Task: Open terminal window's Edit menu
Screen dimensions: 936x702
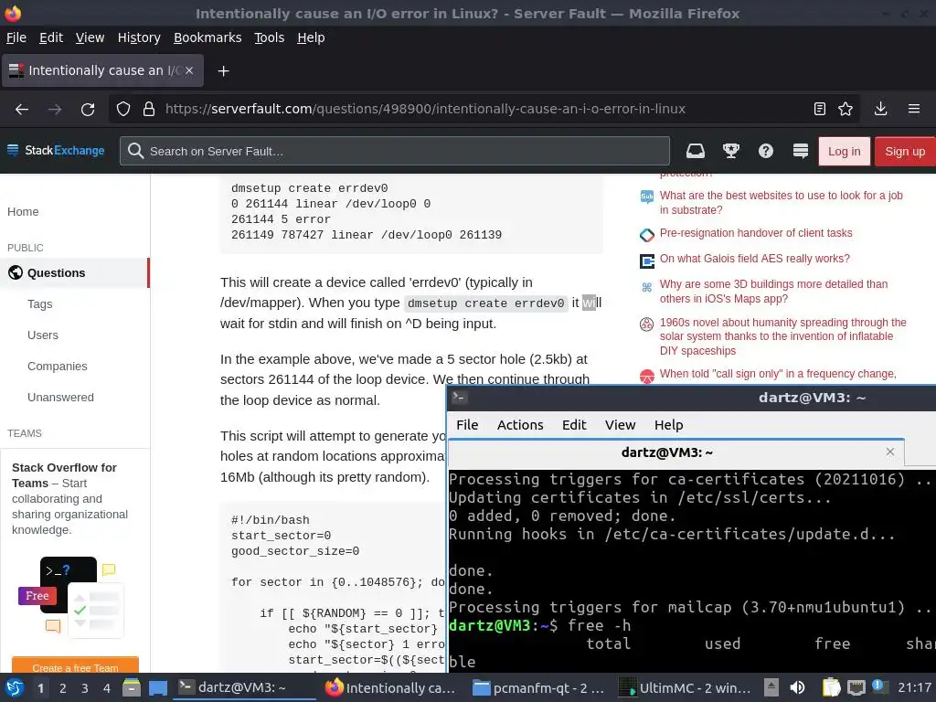Action: (574, 424)
